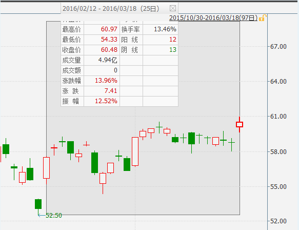The height and width of the screenshot is (230, 299).
Task: Click the 52.50 low price marker
Action: pyautogui.click(x=54, y=216)
